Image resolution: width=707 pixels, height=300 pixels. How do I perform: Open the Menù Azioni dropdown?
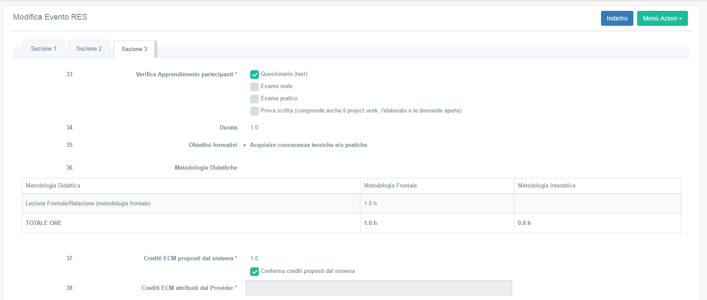[662, 18]
